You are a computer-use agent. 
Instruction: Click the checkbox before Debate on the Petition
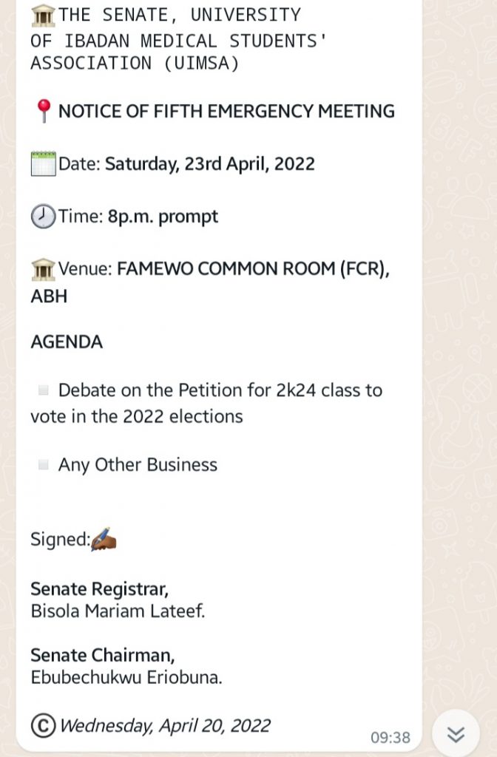pos(44,390)
